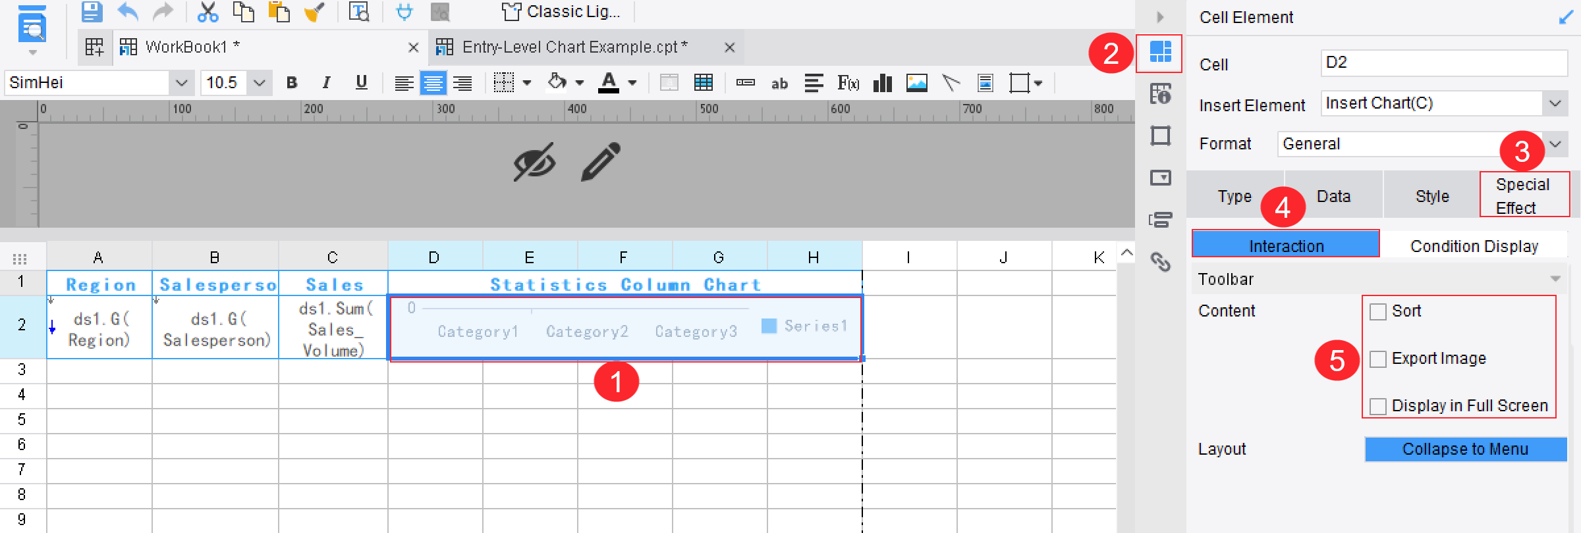Toggle the hidden-eye visibility icon
This screenshot has height=533, width=1581.
click(534, 162)
